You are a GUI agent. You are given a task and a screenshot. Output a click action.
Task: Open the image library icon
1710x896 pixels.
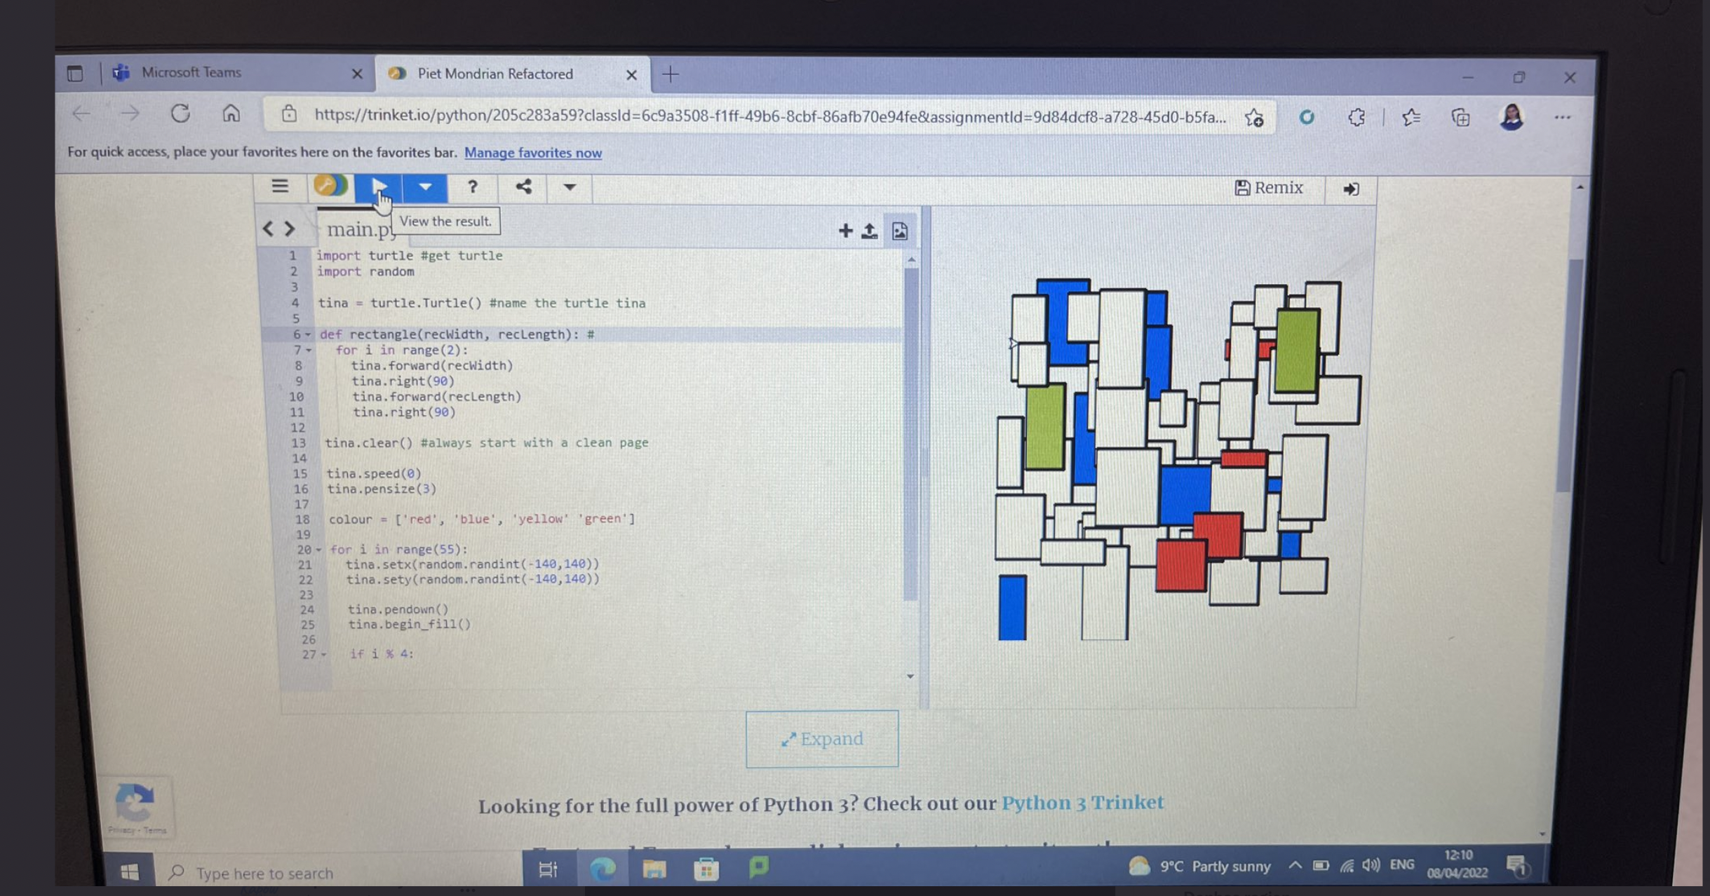tap(900, 231)
